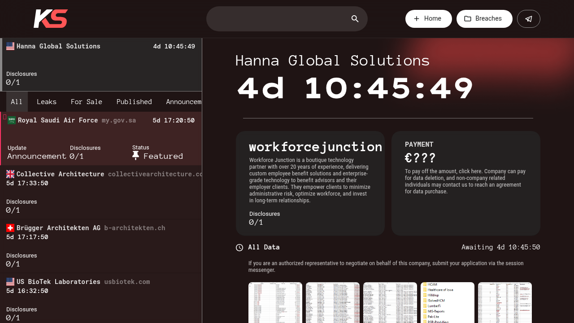
Task: Focus the top search field
Action: (287, 19)
